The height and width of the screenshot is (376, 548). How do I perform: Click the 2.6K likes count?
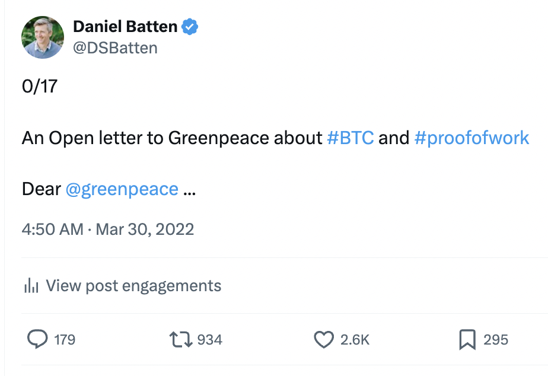(x=355, y=339)
